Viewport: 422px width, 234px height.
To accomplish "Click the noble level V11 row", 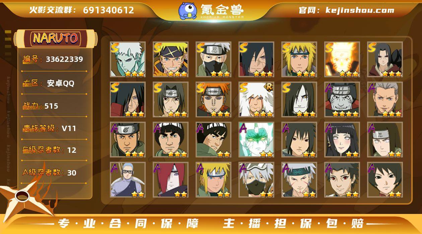I will [54, 128].
